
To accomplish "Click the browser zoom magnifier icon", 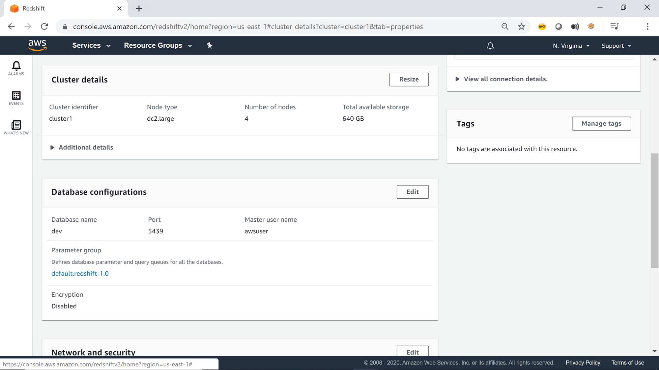I will tap(505, 27).
